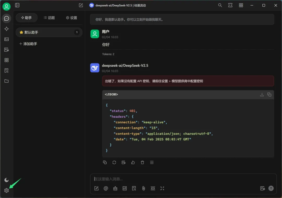Select the chat bubble sidebar icon

point(7,18)
